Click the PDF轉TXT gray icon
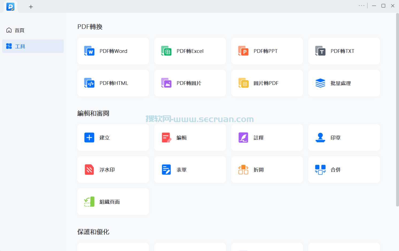The height and width of the screenshot is (251, 399). pyautogui.click(x=320, y=51)
